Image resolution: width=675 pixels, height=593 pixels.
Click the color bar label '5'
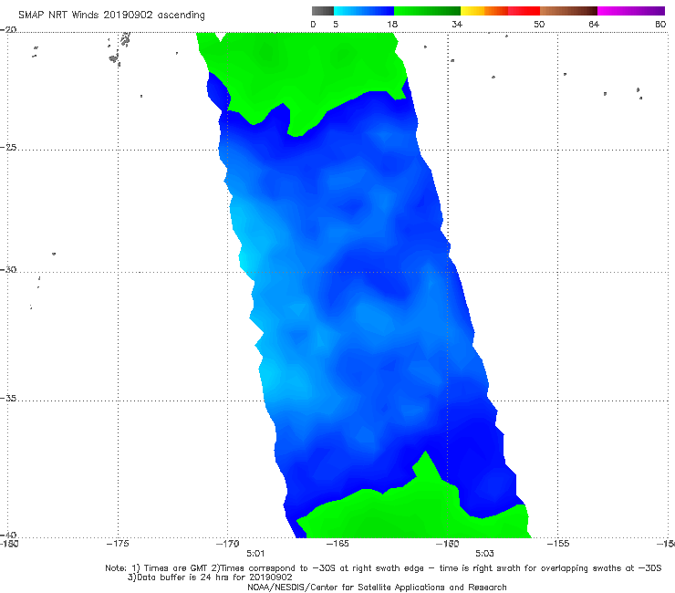[336, 25]
